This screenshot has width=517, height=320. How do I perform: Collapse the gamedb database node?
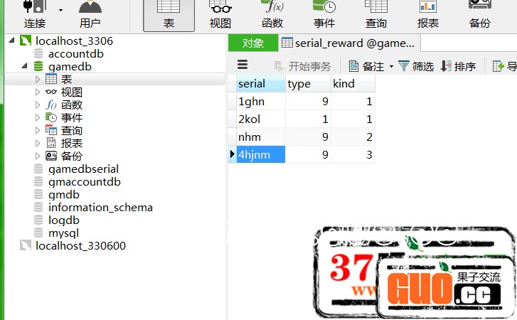[25, 67]
